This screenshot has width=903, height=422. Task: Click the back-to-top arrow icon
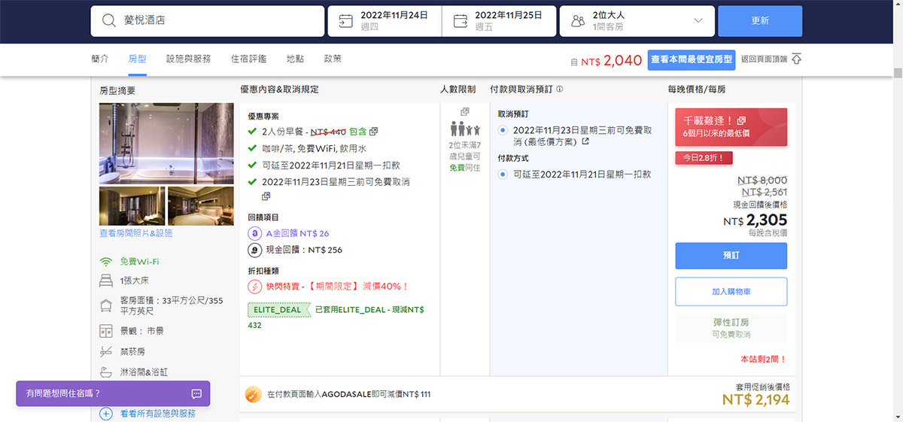point(796,59)
